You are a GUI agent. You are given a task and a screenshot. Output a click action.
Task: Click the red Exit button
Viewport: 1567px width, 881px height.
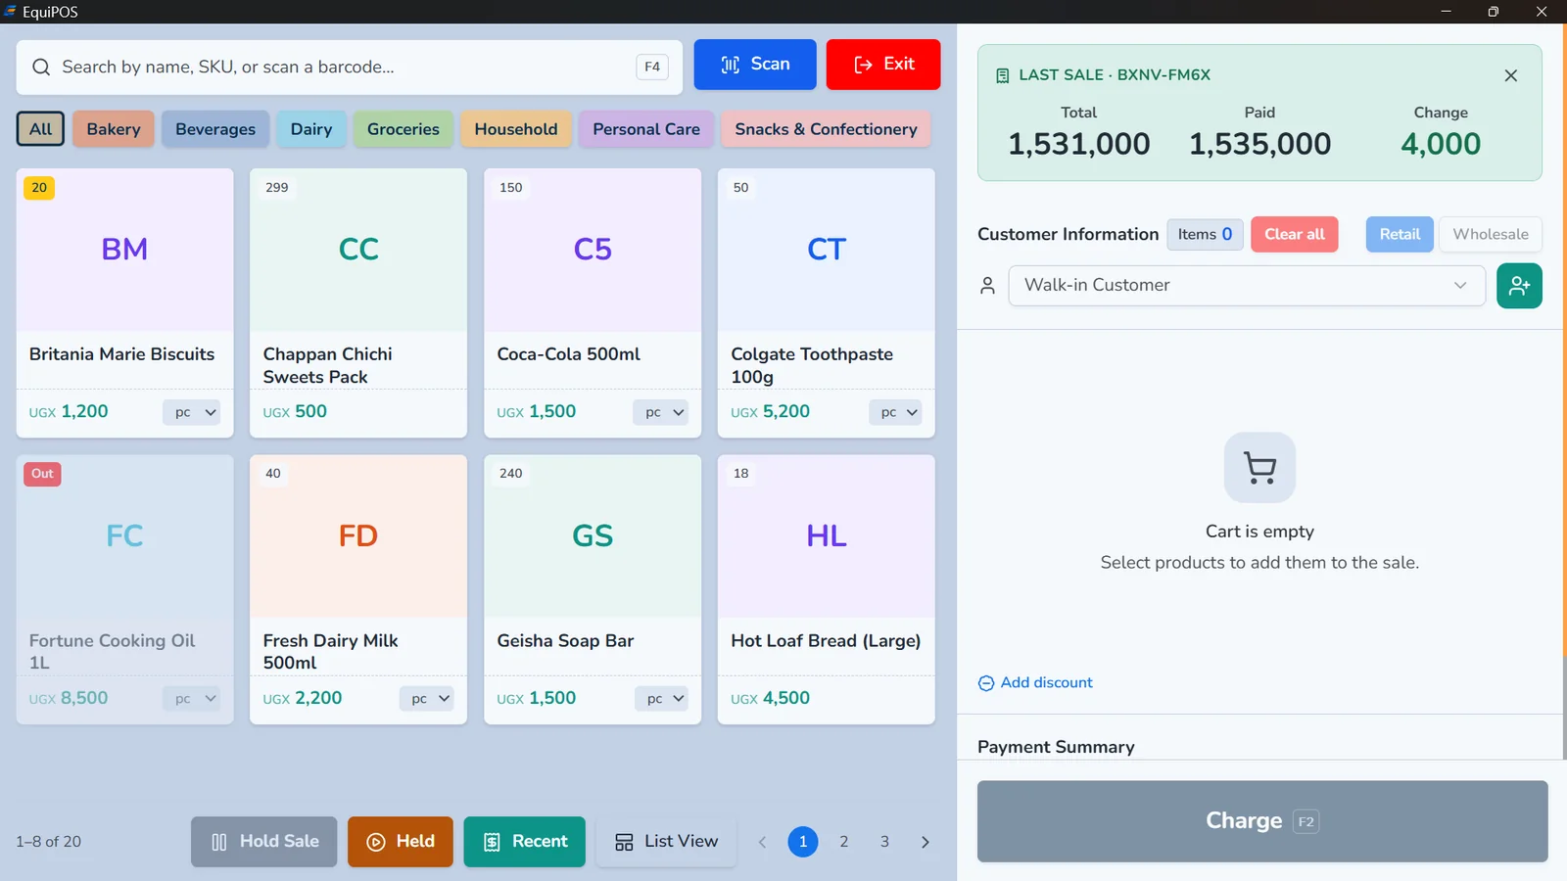coord(883,65)
